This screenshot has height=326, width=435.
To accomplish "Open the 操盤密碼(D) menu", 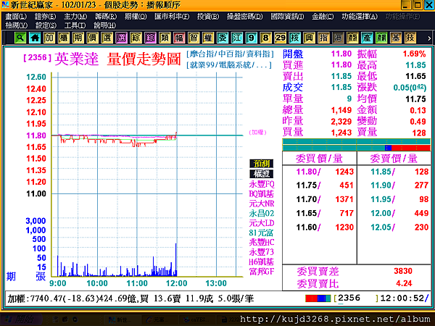I will [x=245, y=17].
